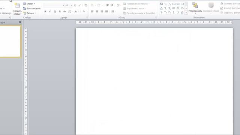The height and width of the screenshot is (135, 240).
Task: Move the shapes gallery down one row
Action: pos(186,8)
